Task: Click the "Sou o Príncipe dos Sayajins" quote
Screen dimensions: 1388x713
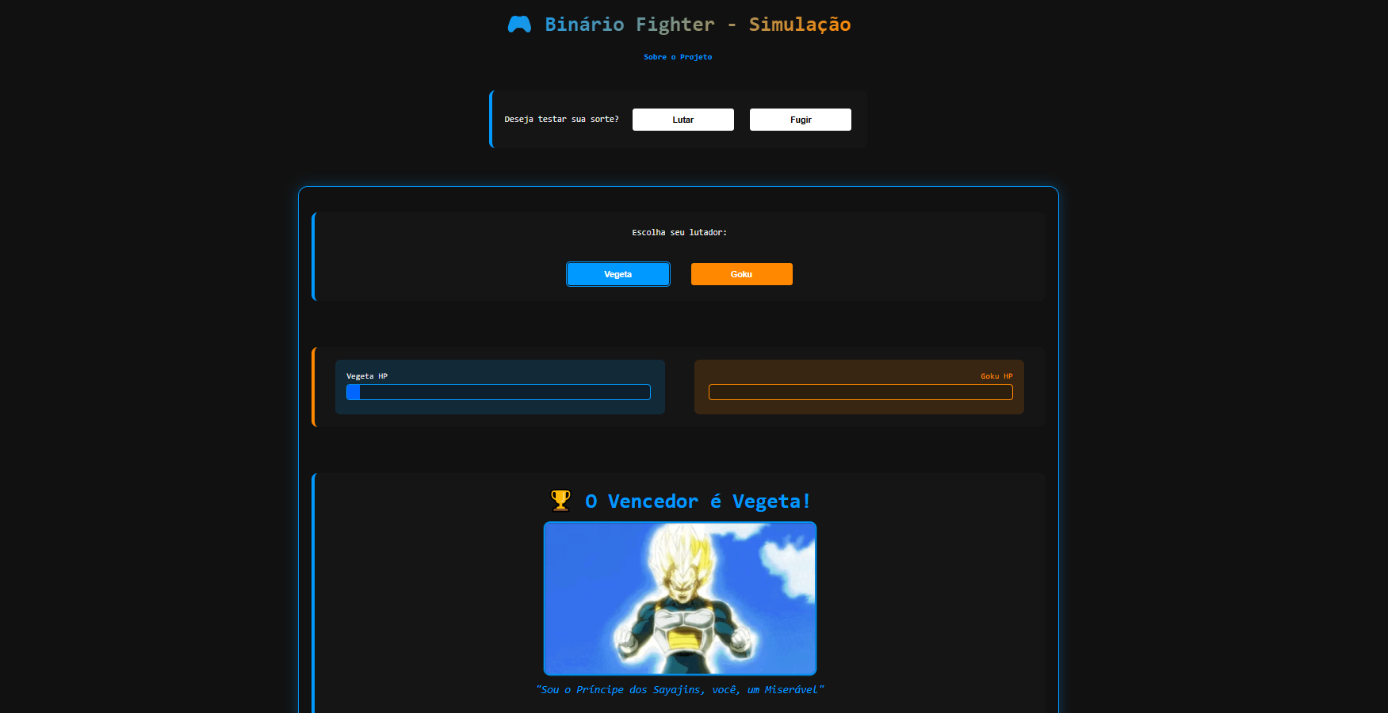Action: coord(680,689)
